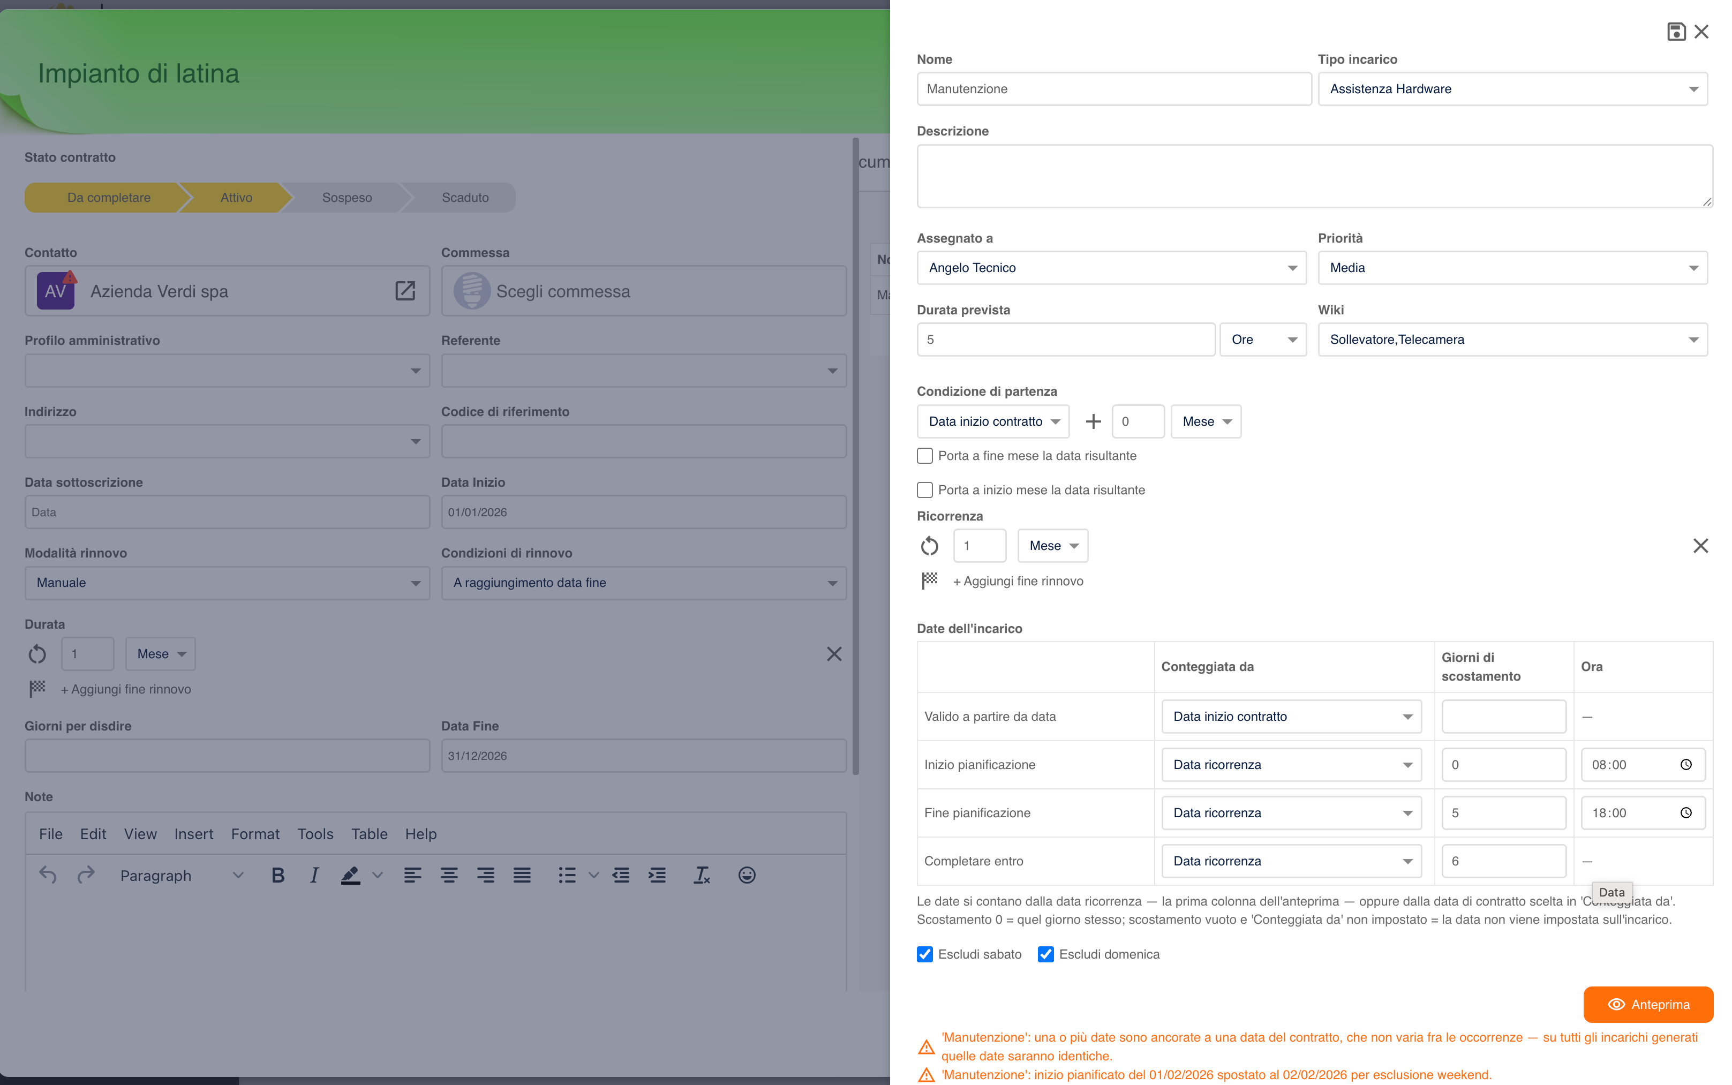
Task: Change Ricorrenza unit dropdown Mese
Action: [x=1052, y=546]
